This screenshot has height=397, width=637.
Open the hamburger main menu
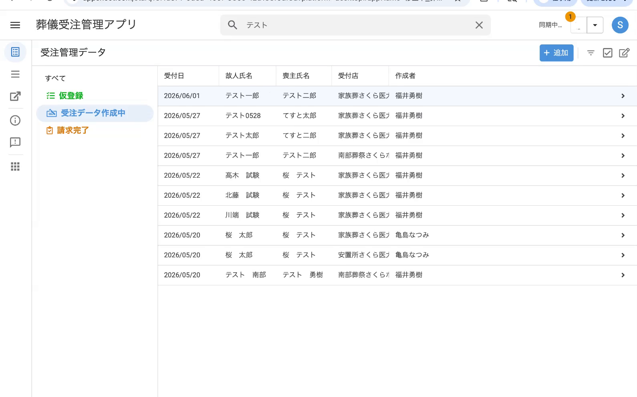[x=15, y=25]
